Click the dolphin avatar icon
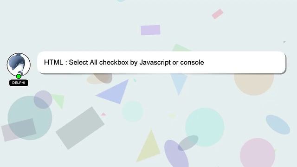297x167 pixels. coord(19,64)
